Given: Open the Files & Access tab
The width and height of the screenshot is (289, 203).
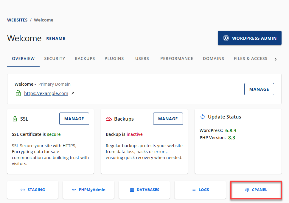Looking at the screenshot, I should 251,59.
